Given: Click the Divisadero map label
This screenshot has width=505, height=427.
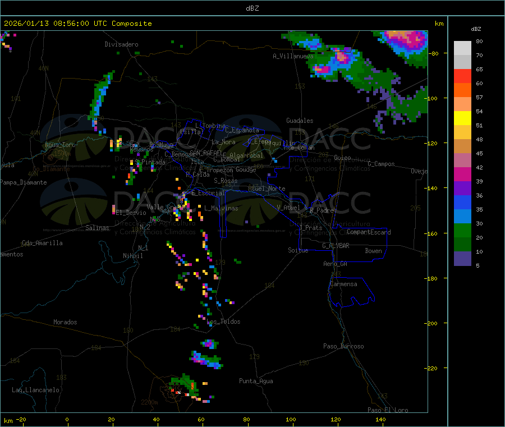Looking at the screenshot, I should [121, 44].
